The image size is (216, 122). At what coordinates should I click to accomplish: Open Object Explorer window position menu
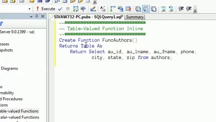pyautogui.click(x=31, y=17)
